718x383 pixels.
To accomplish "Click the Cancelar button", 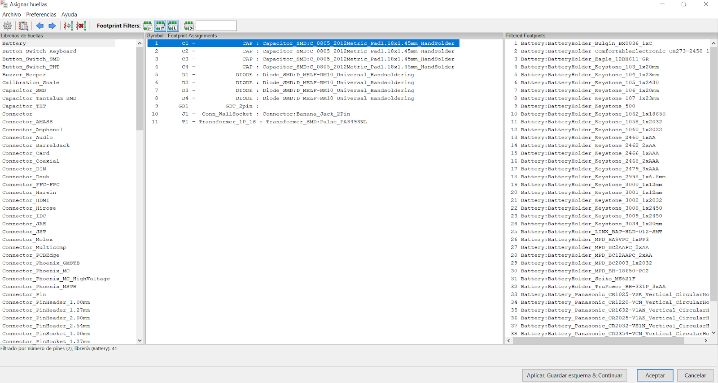I will (695, 375).
